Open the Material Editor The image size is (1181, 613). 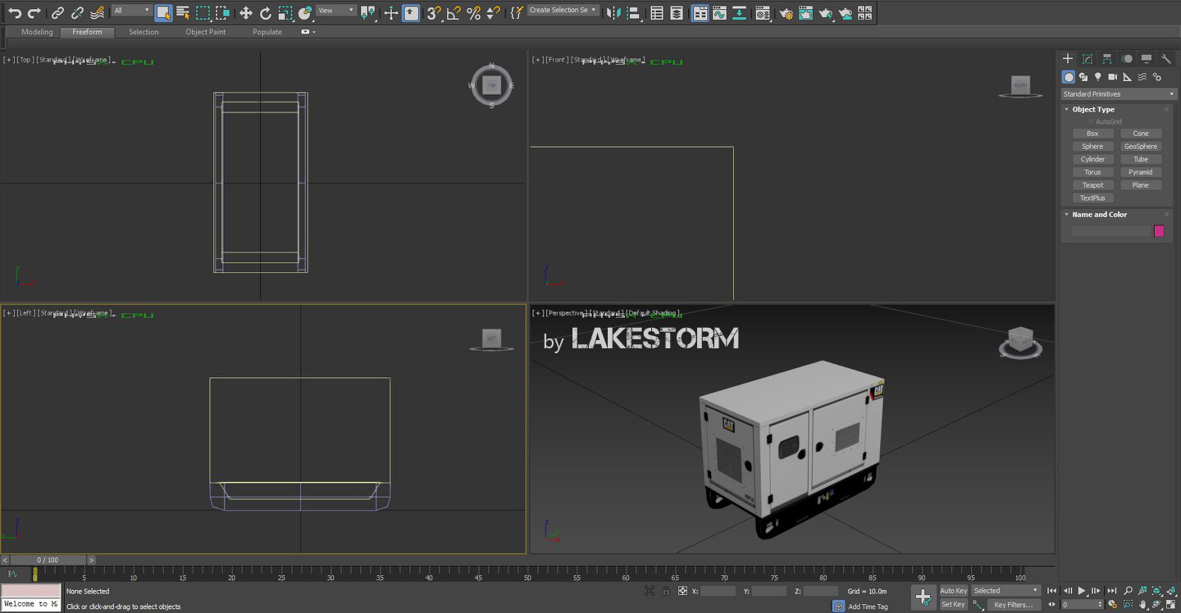point(763,13)
